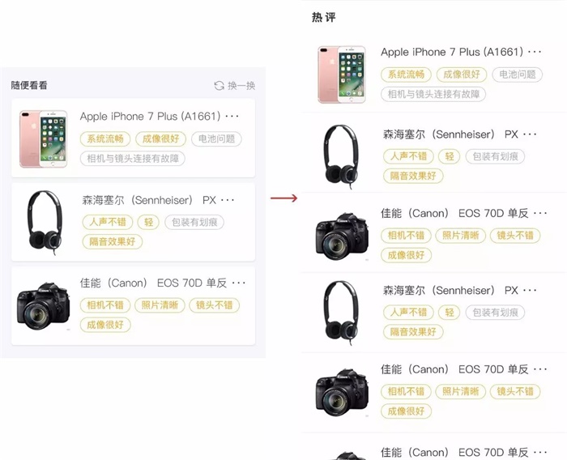Open iPhone 7 Plus image in 热评 list
Image resolution: width=567 pixels, height=460 pixels.
coord(342,75)
